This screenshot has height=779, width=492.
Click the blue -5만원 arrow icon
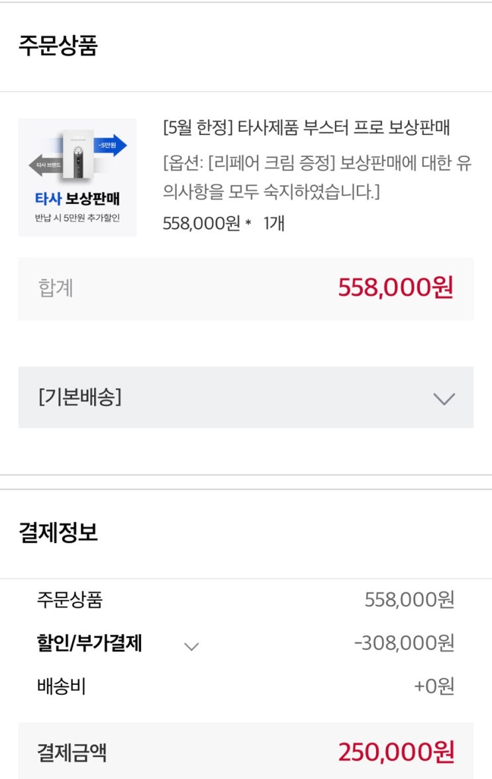click(109, 146)
